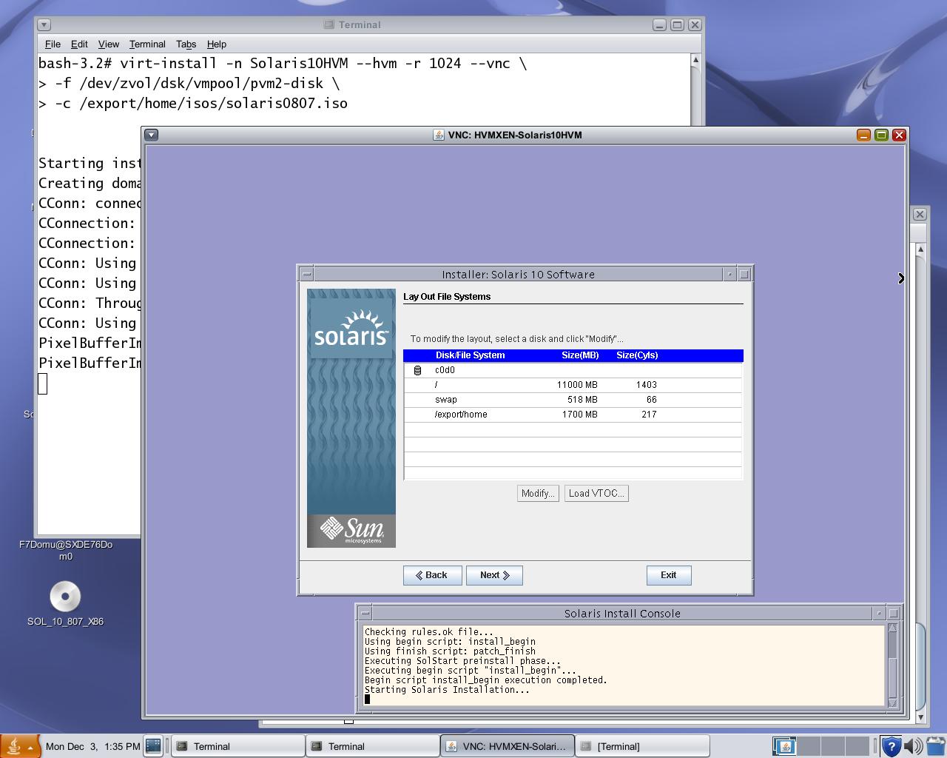Maximize the Terminal window

coord(677,24)
